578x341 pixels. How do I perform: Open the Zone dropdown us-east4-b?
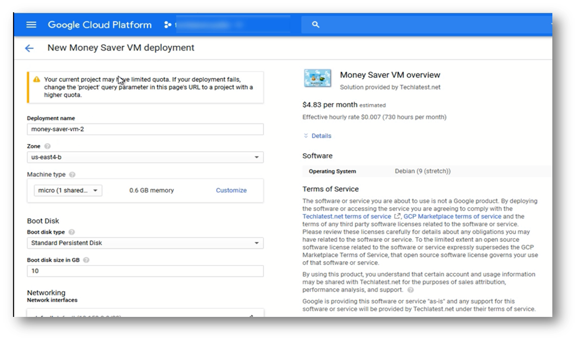[x=145, y=157]
